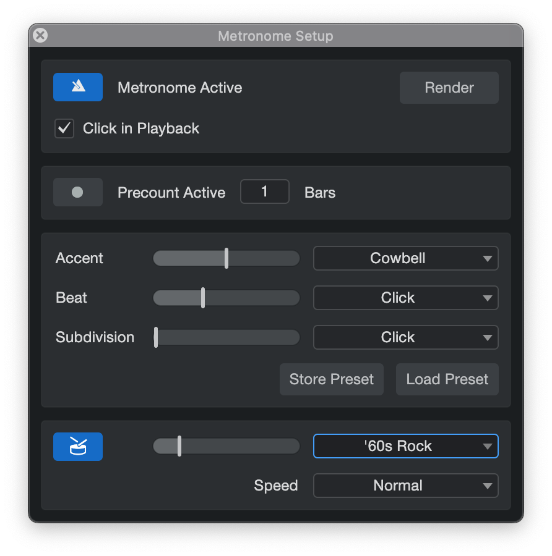Enable Precount Active
The width and height of the screenshot is (552, 556).
click(x=77, y=192)
